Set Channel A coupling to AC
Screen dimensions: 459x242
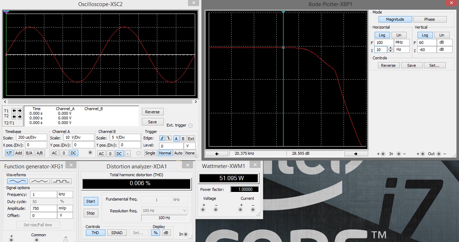point(54,153)
